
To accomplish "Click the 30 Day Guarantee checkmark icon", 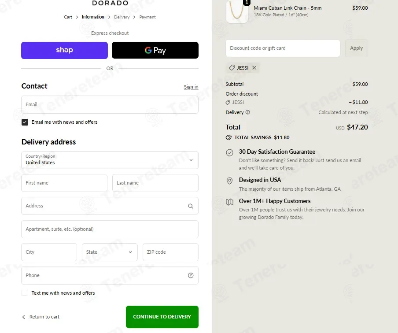I will click(229, 153).
